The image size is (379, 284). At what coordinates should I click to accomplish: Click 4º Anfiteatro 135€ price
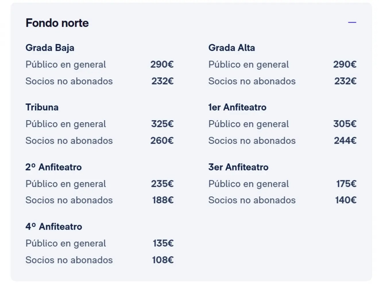point(163,243)
